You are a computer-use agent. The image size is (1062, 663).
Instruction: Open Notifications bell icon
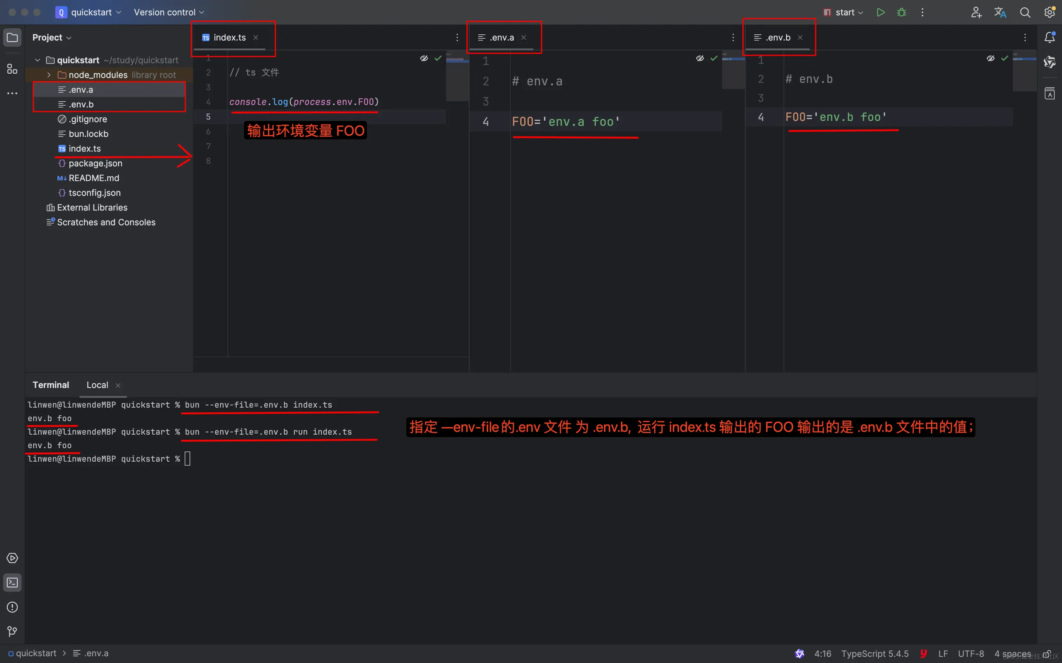[x=1050, y=38]
